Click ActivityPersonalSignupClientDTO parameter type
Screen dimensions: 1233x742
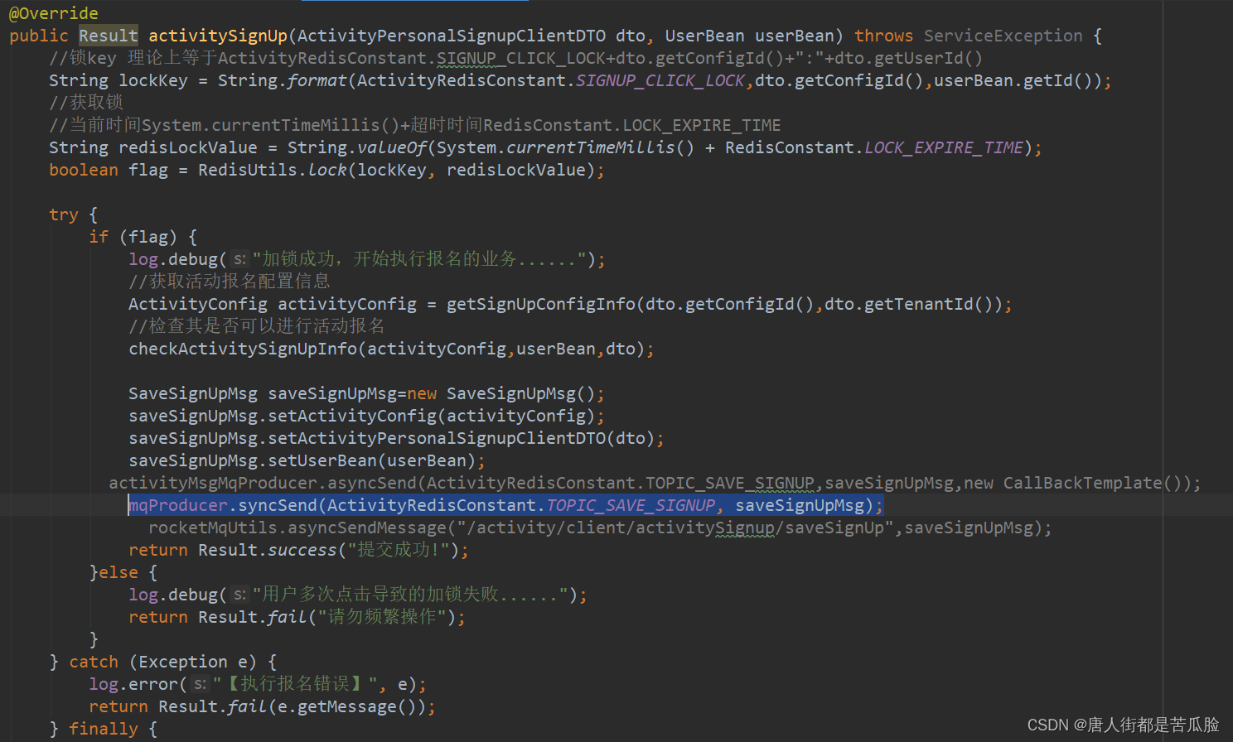coord(452,36)
